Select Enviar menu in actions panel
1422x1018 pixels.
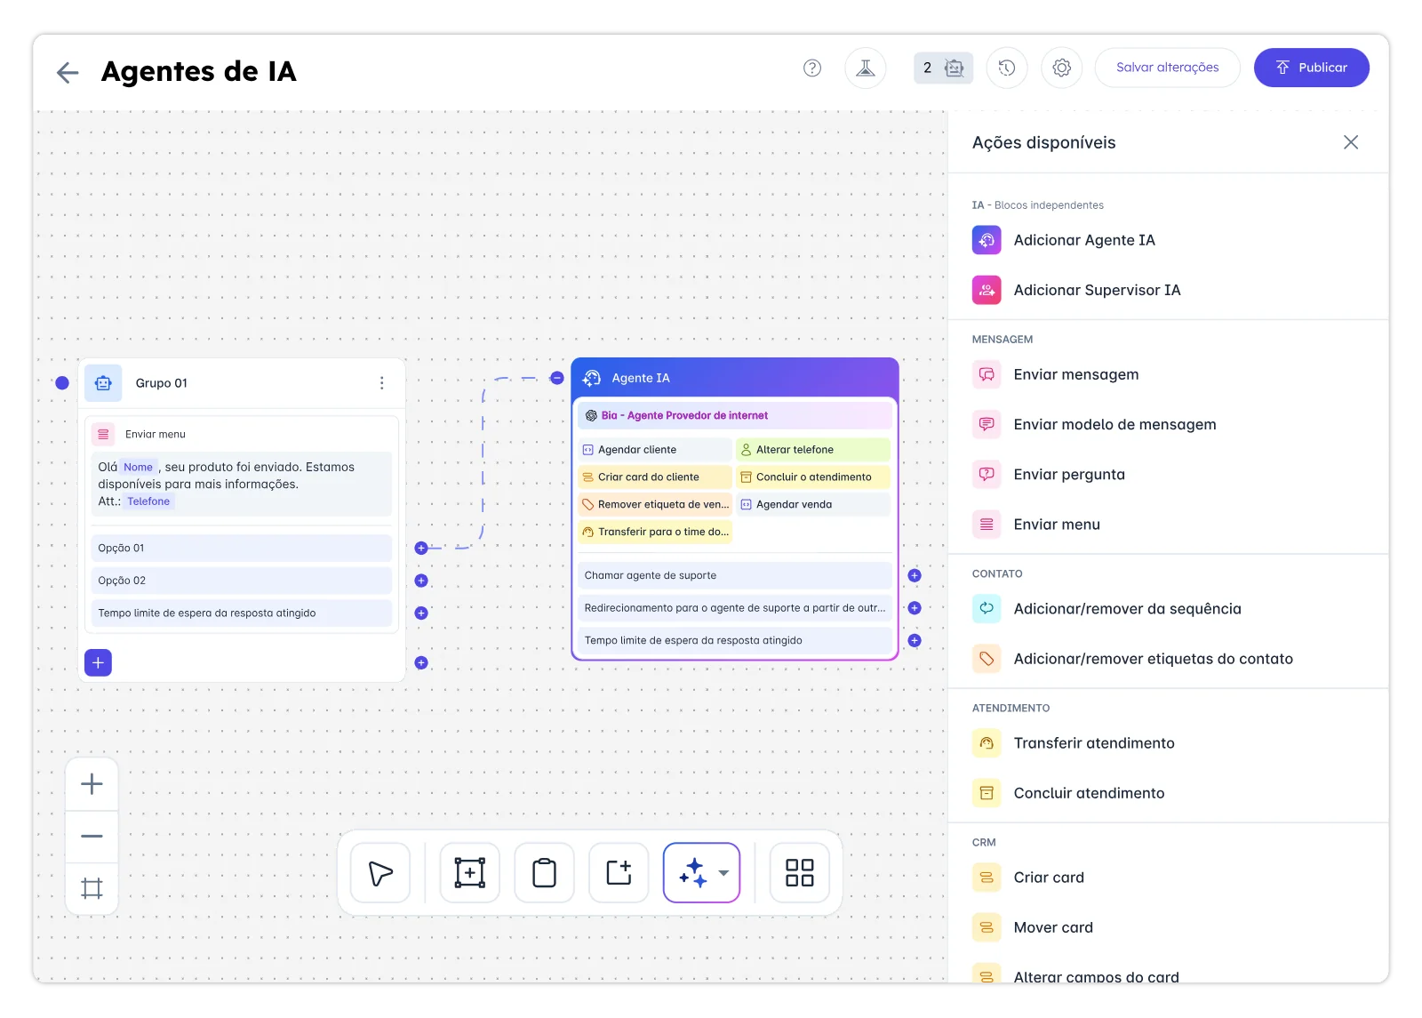click(x=1036, y=525)
